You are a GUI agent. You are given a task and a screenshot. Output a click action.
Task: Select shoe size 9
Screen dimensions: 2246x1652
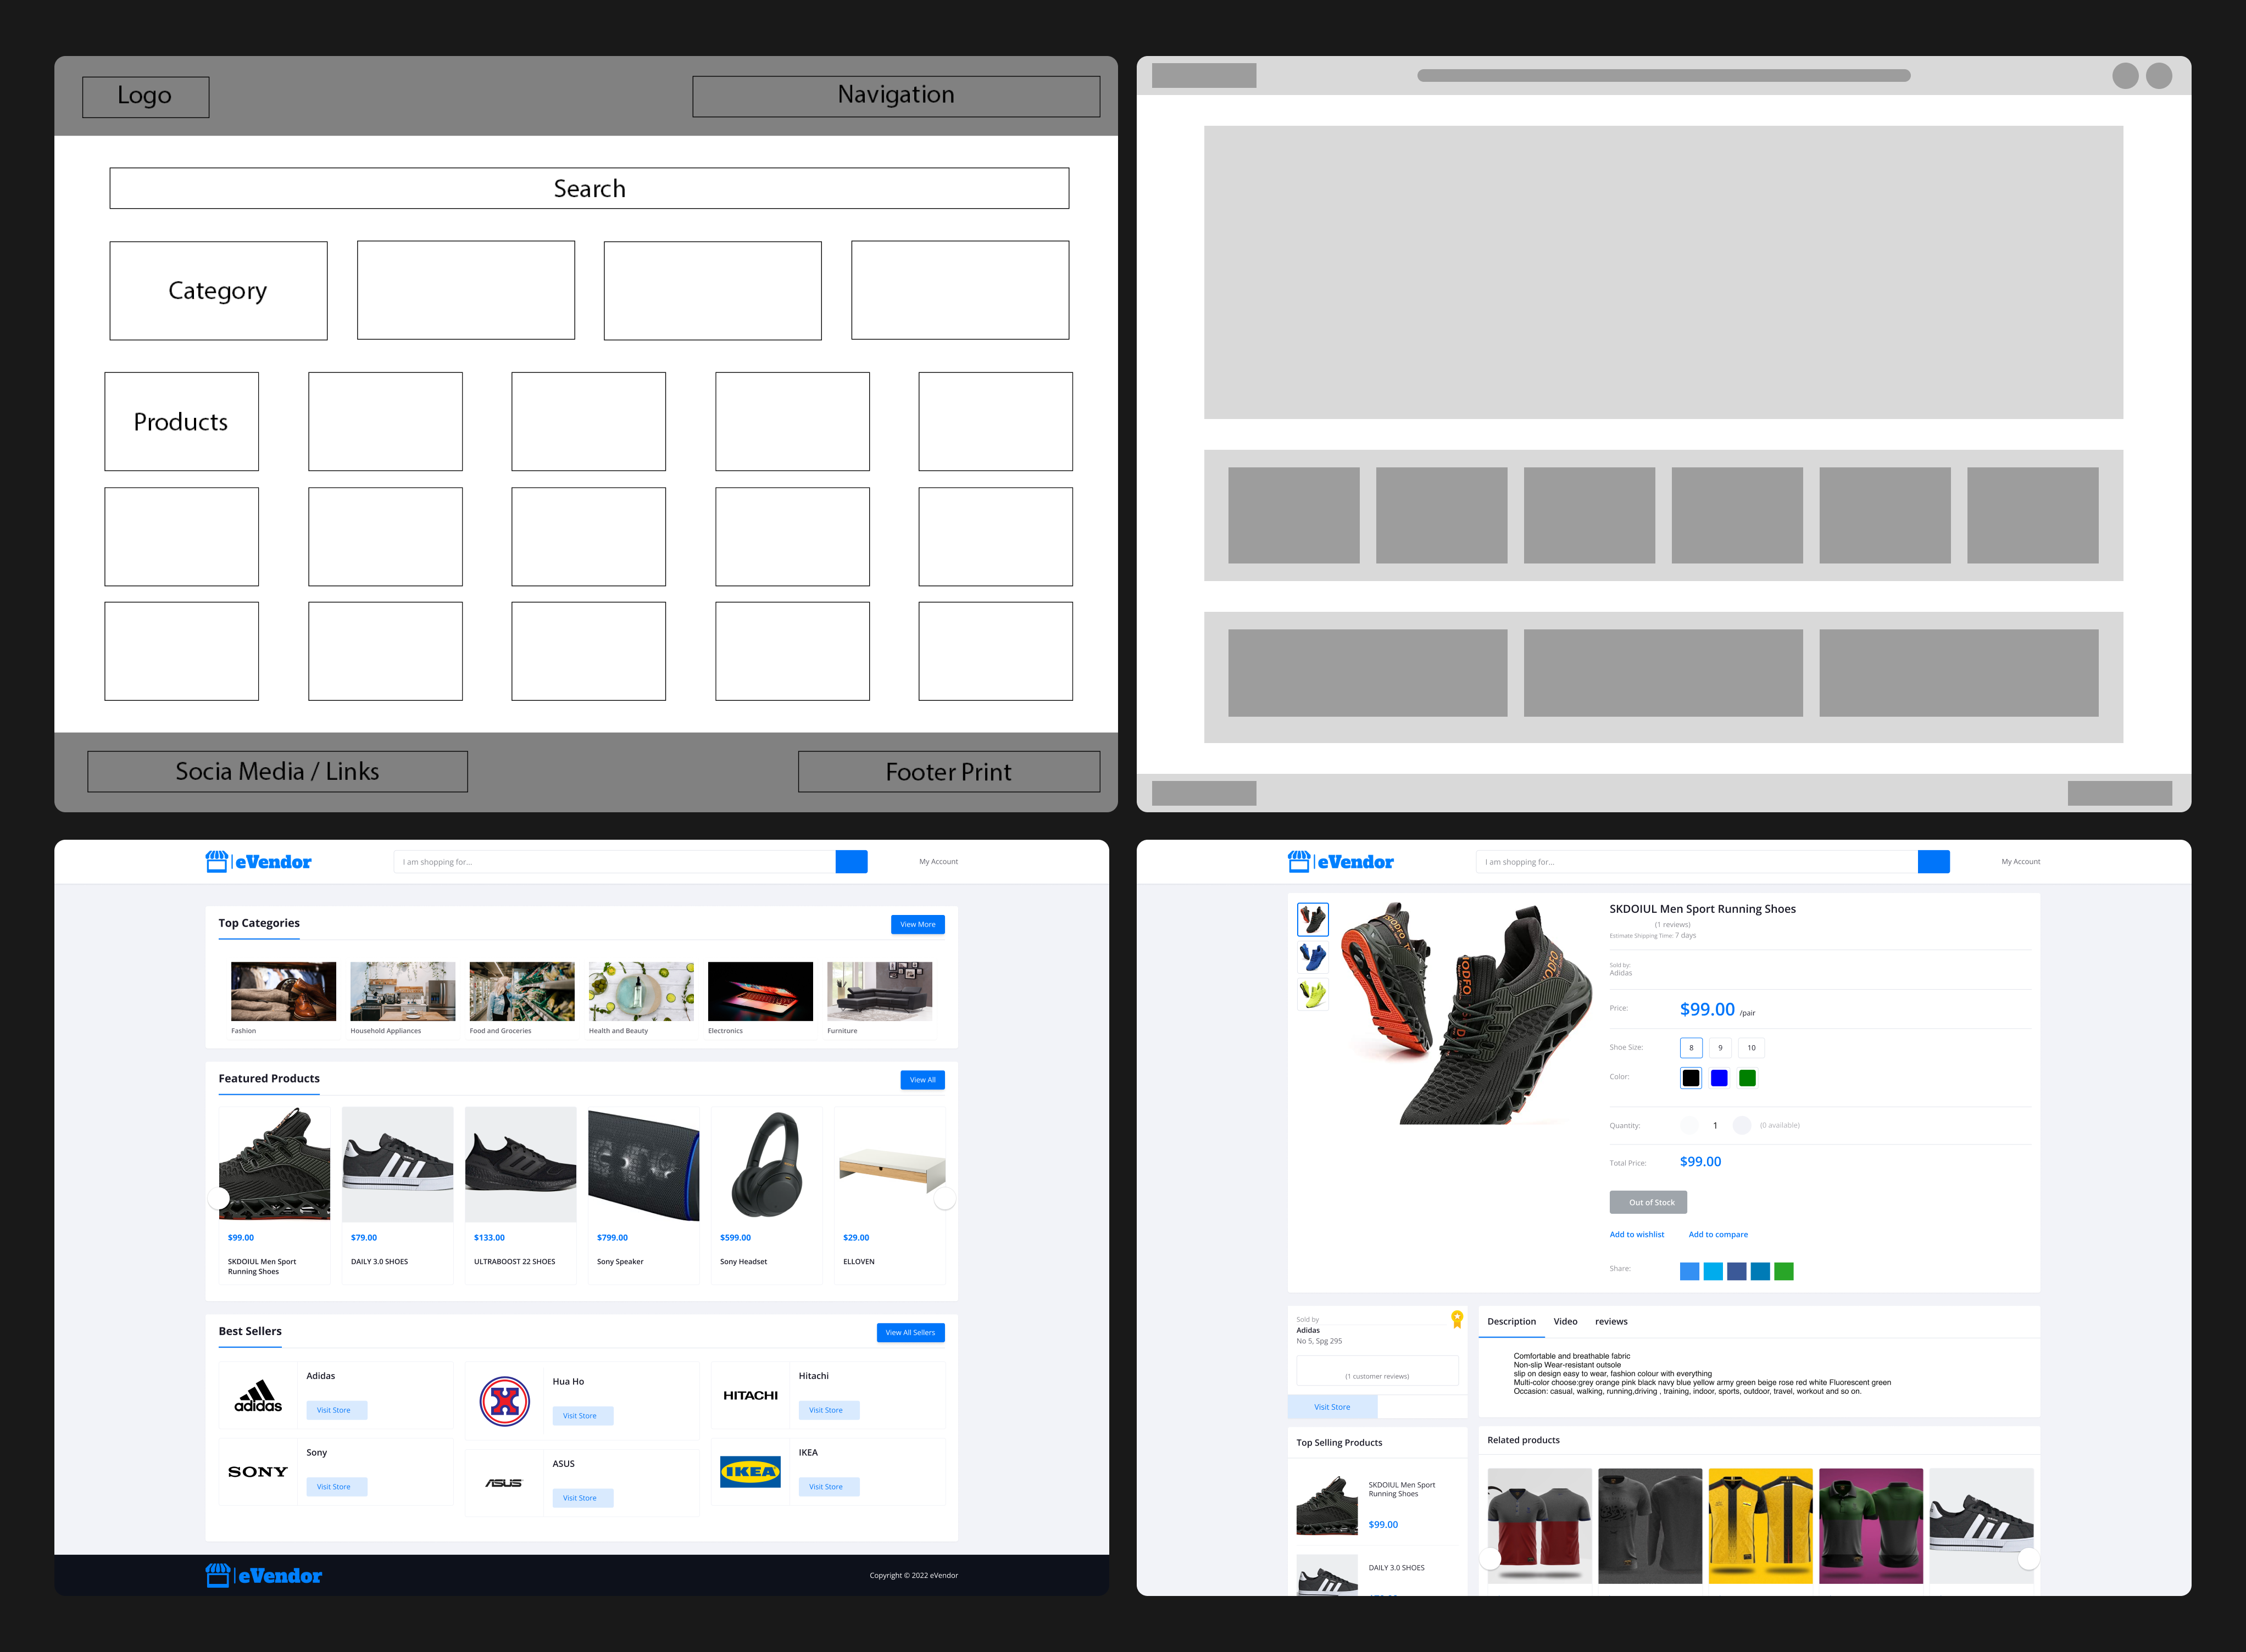pos(1720,1048)
